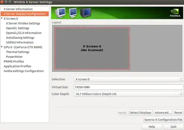The height and width of the screenshot is (130, 184).
Task: Click the Quit button
Action: (173, 127)
